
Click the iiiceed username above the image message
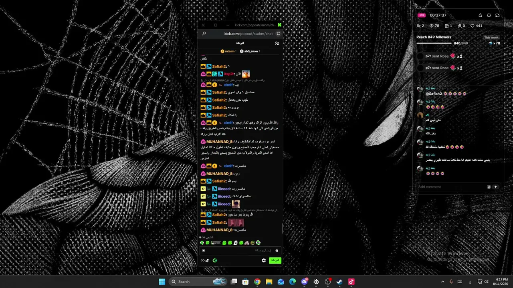[x=224, y=196]
